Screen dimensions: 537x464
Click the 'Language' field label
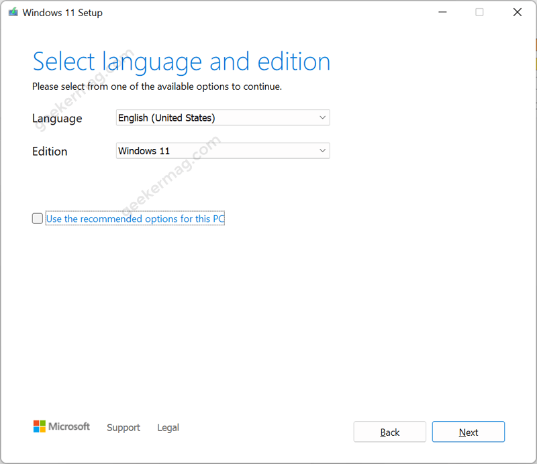point(57,119)
